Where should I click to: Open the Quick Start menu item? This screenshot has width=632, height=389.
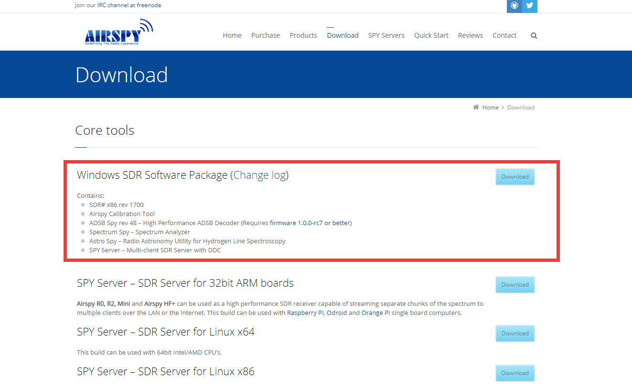(431, 35)
